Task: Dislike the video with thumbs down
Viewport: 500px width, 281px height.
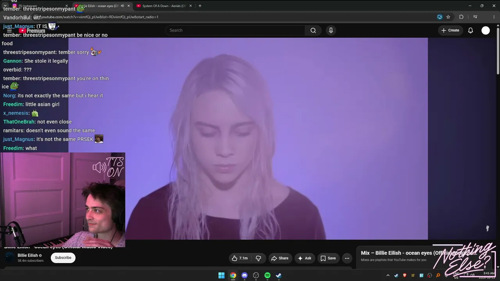Action: [x=259, y=258]
